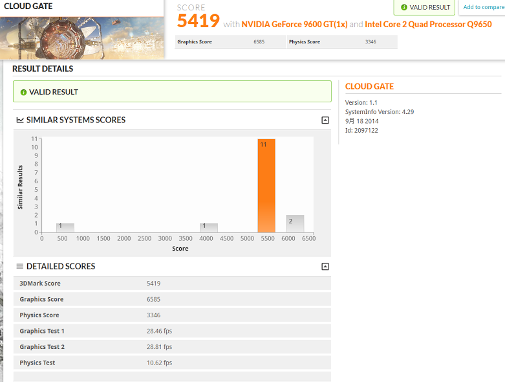Click the Physics Test row
This screenshot has width=505, height=382.
coord(172,363)
